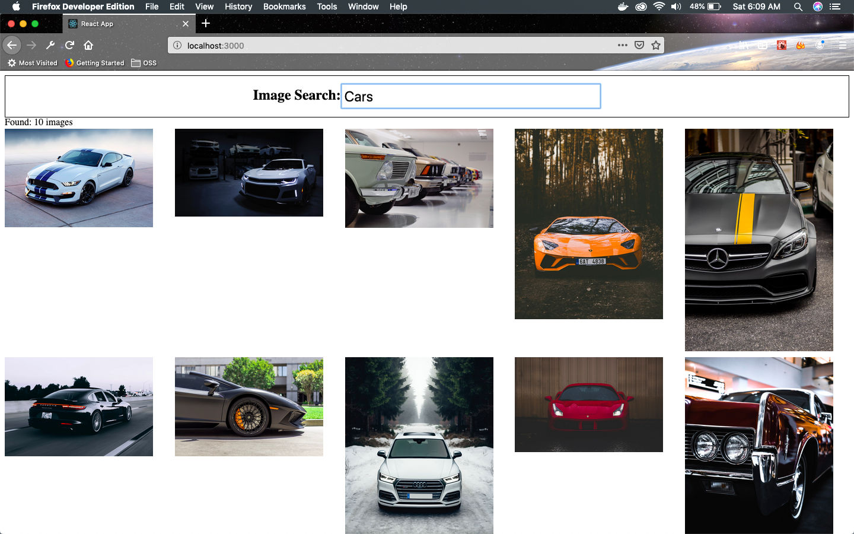Click the 'Image Search:' label
Screen dimensions: 854x534
coord(297,95)
